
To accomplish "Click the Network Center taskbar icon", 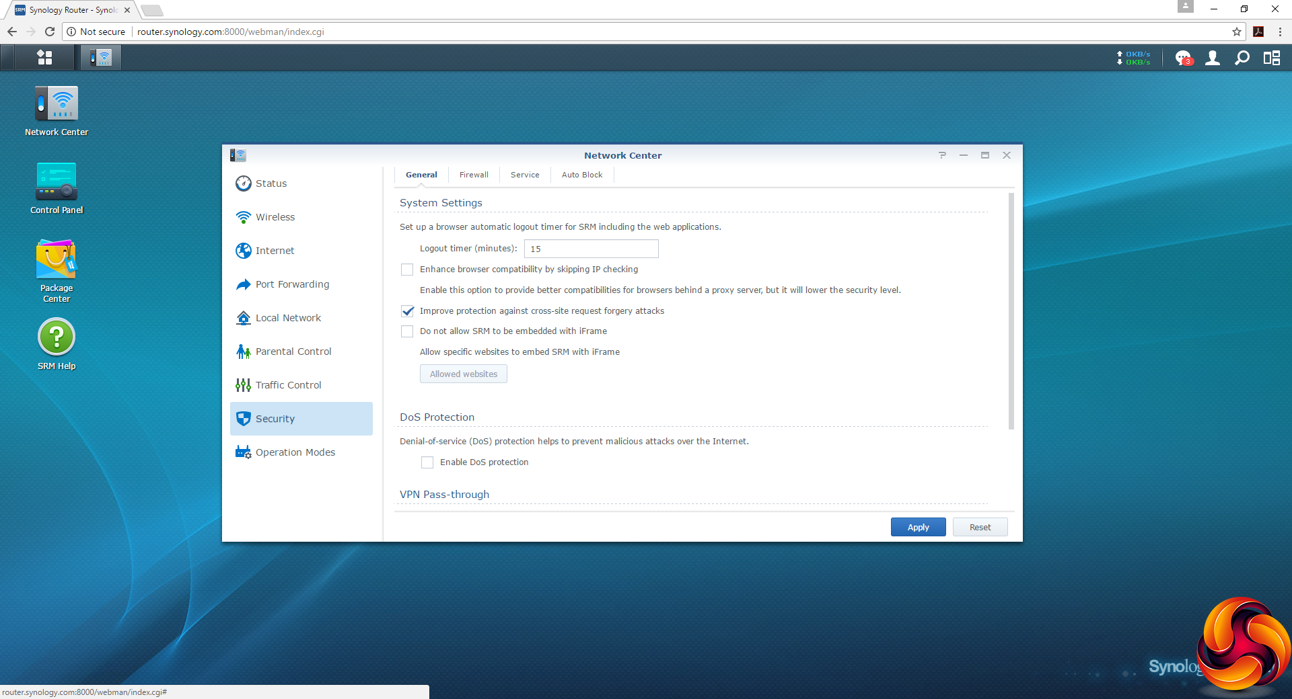I will 101,58.
